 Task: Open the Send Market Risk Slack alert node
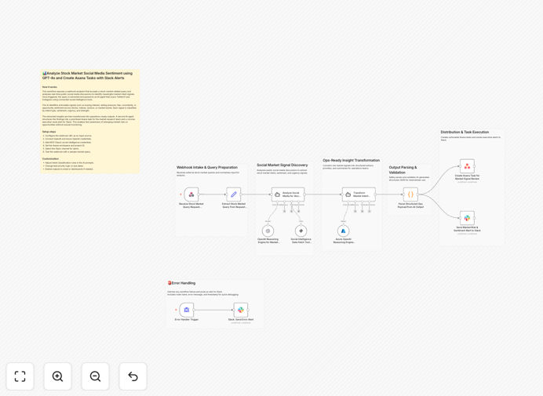coord(467,218)
